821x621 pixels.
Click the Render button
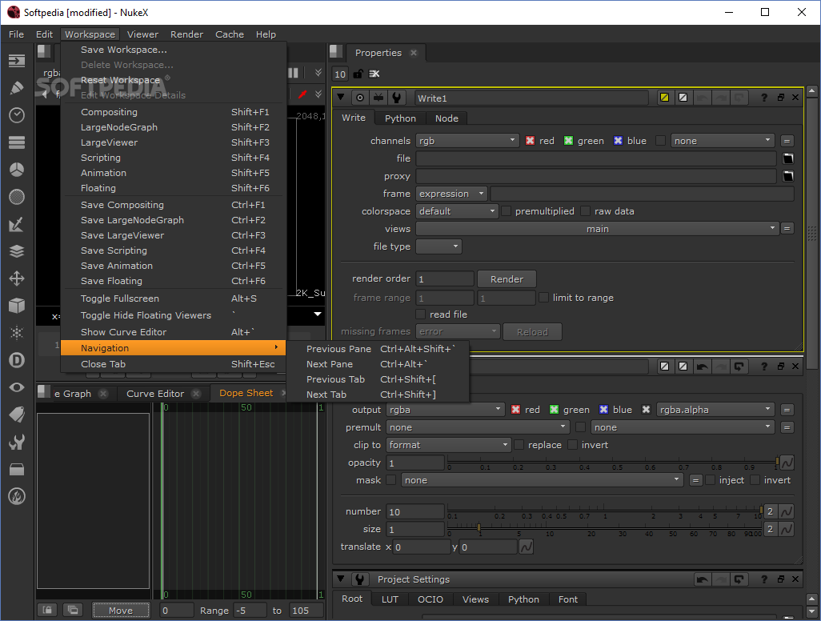pyautogui.click(x=507, y=279)
